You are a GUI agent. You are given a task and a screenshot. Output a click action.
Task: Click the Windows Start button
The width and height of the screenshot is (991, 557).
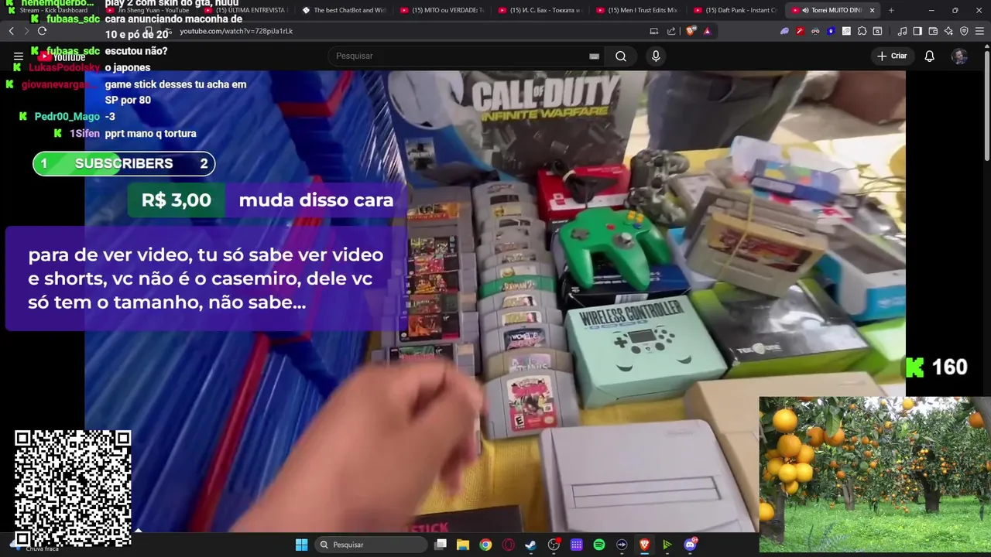pyautogui.click(x=301, y=545)
